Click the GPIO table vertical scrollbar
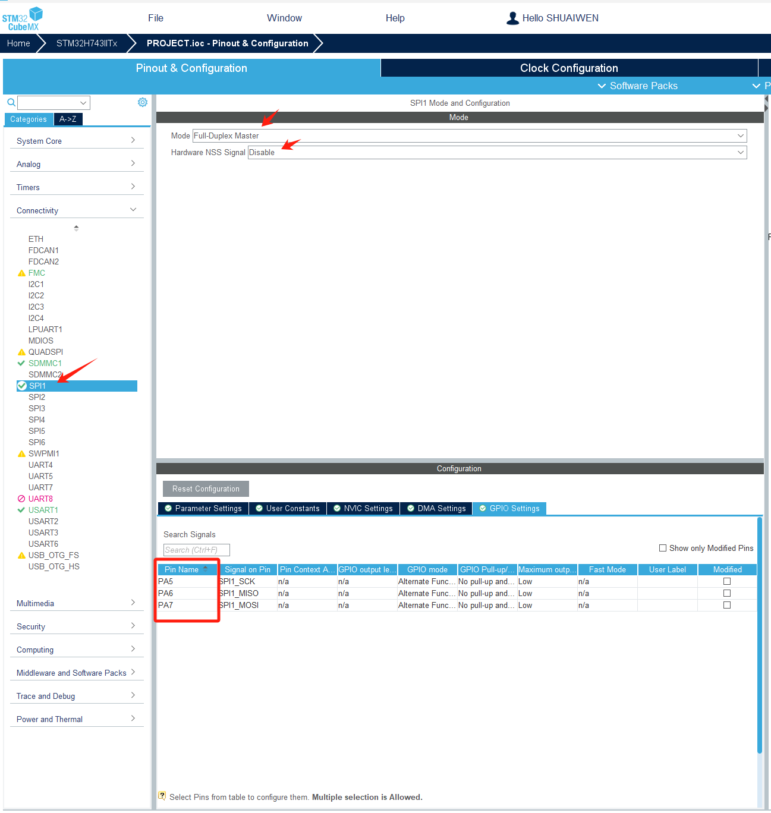771x813 pixels. pos(759,635)
